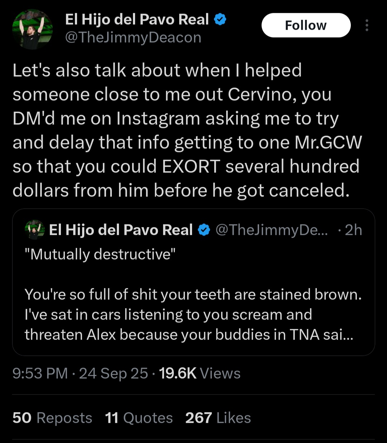Open the 11 Quotes list
Image resolution: width=387 pixels, height=443 pixels.
click(x=139, y=418)
